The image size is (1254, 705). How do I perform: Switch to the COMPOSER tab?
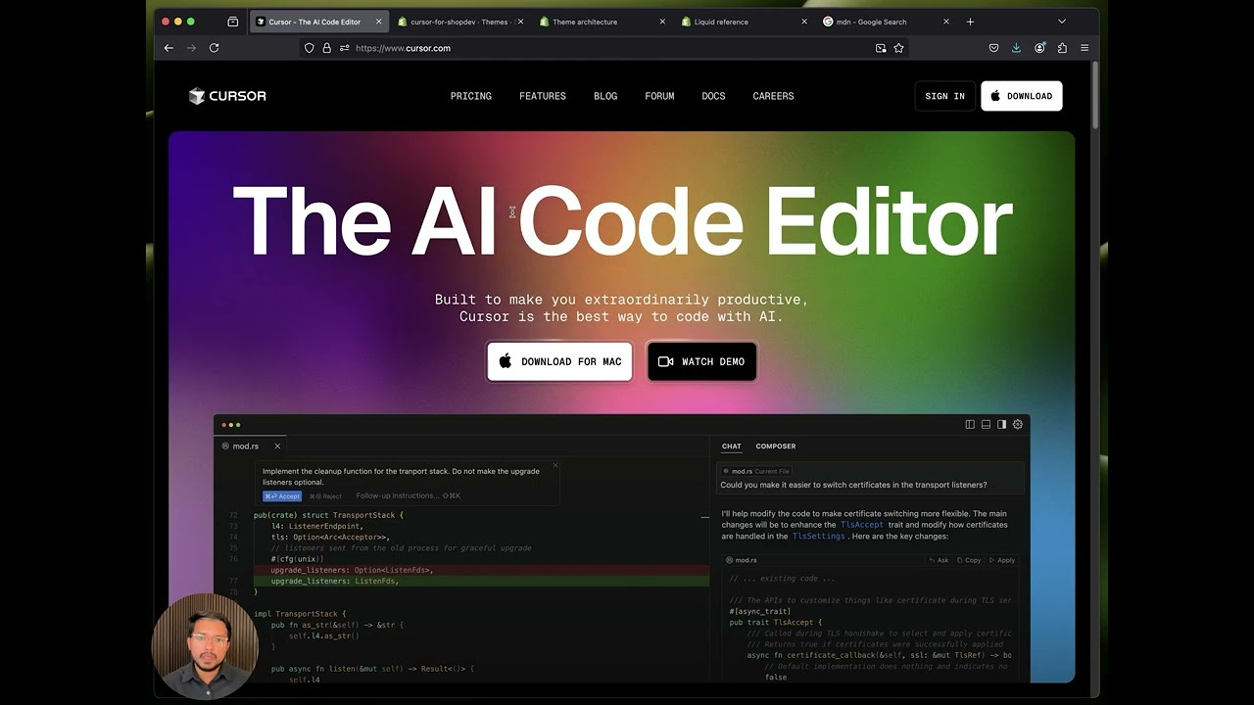[775, 446]
